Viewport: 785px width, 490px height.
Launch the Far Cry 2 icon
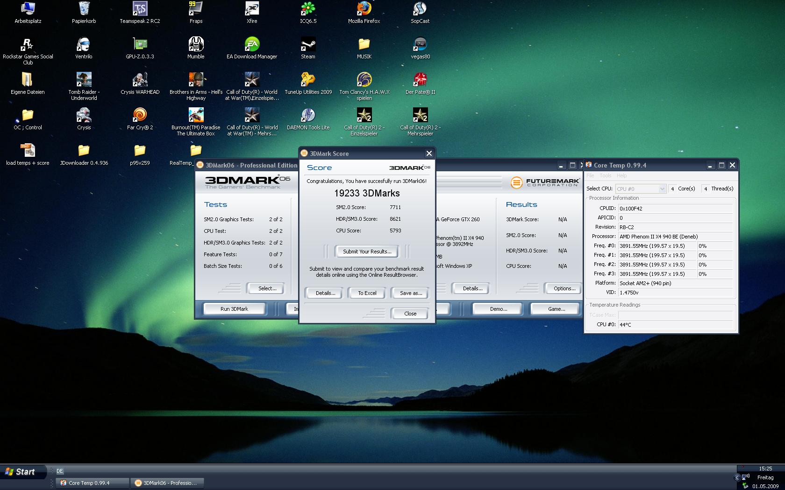pos(140,119)
